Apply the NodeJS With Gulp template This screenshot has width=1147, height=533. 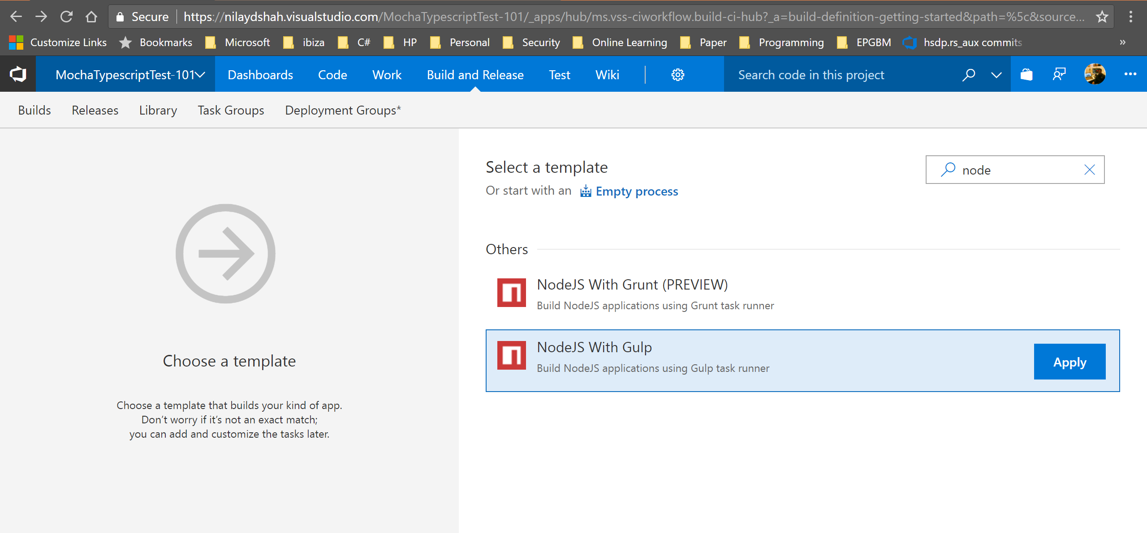point(1069,361)
